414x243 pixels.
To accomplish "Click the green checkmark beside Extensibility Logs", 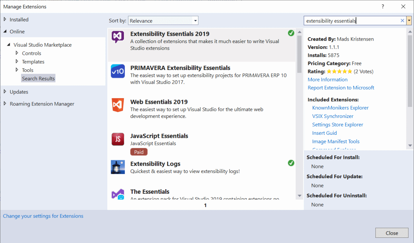I will [291, 163].
